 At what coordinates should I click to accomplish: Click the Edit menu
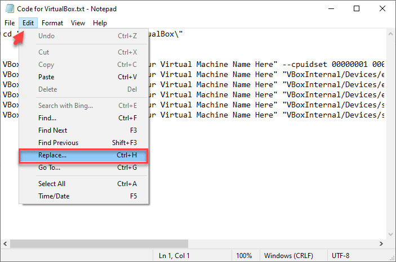pos(28,23)
